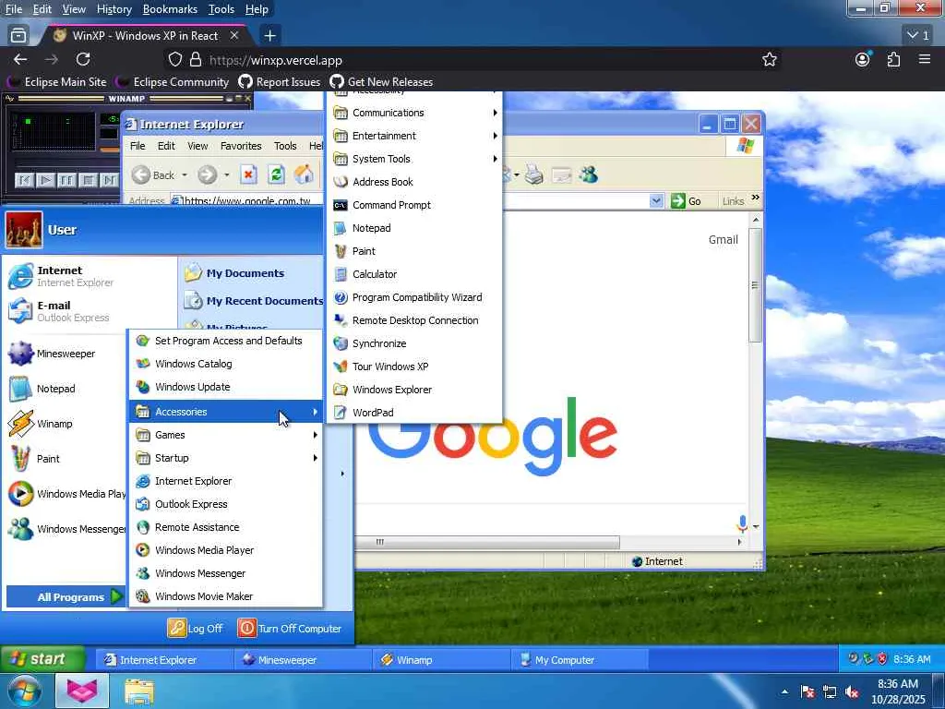Click the Go button in Internet Explorer
Screen dimensions: 945x709
(686, 200)
